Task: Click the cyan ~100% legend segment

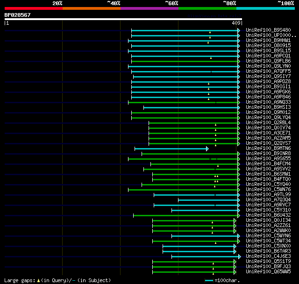Action: tap(266, 8)
